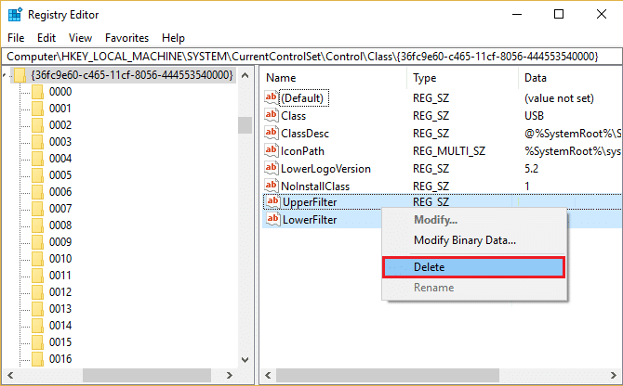Select the ClassDesc value icon

272,134
